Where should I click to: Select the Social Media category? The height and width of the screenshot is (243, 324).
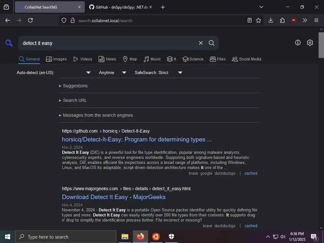[246, 59]
